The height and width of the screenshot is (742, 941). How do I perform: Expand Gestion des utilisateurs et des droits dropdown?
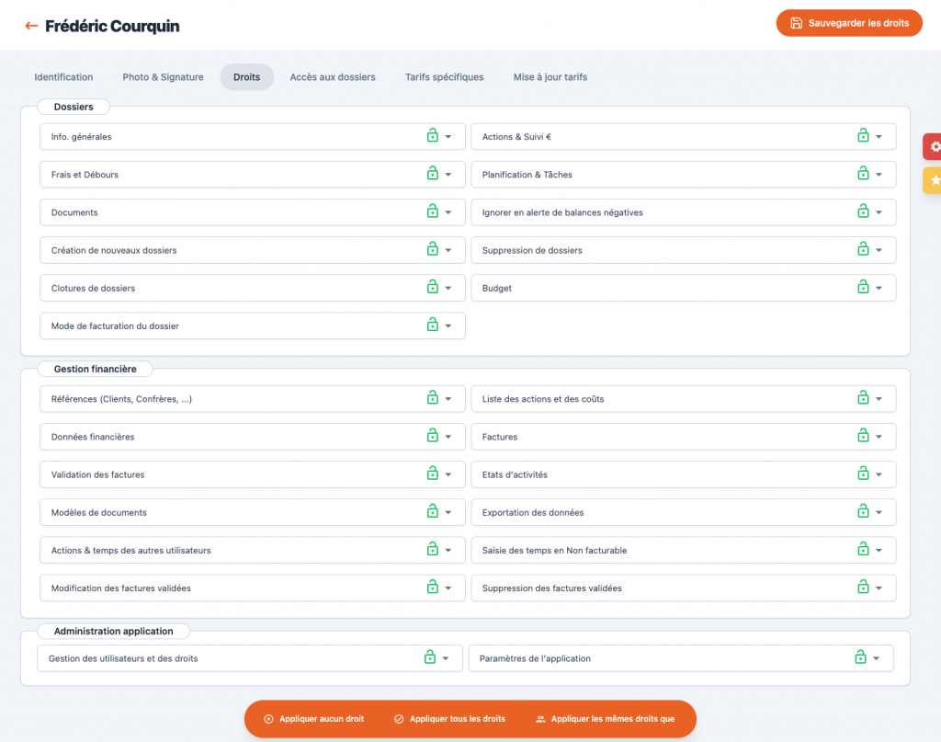[x=446, y=658]
